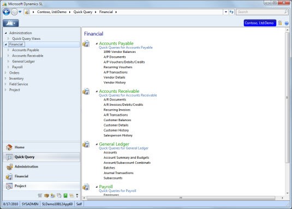Viewport: 292px width, 209px height.
Task: Open the General Ledger heading link
Action: [114, 144]
